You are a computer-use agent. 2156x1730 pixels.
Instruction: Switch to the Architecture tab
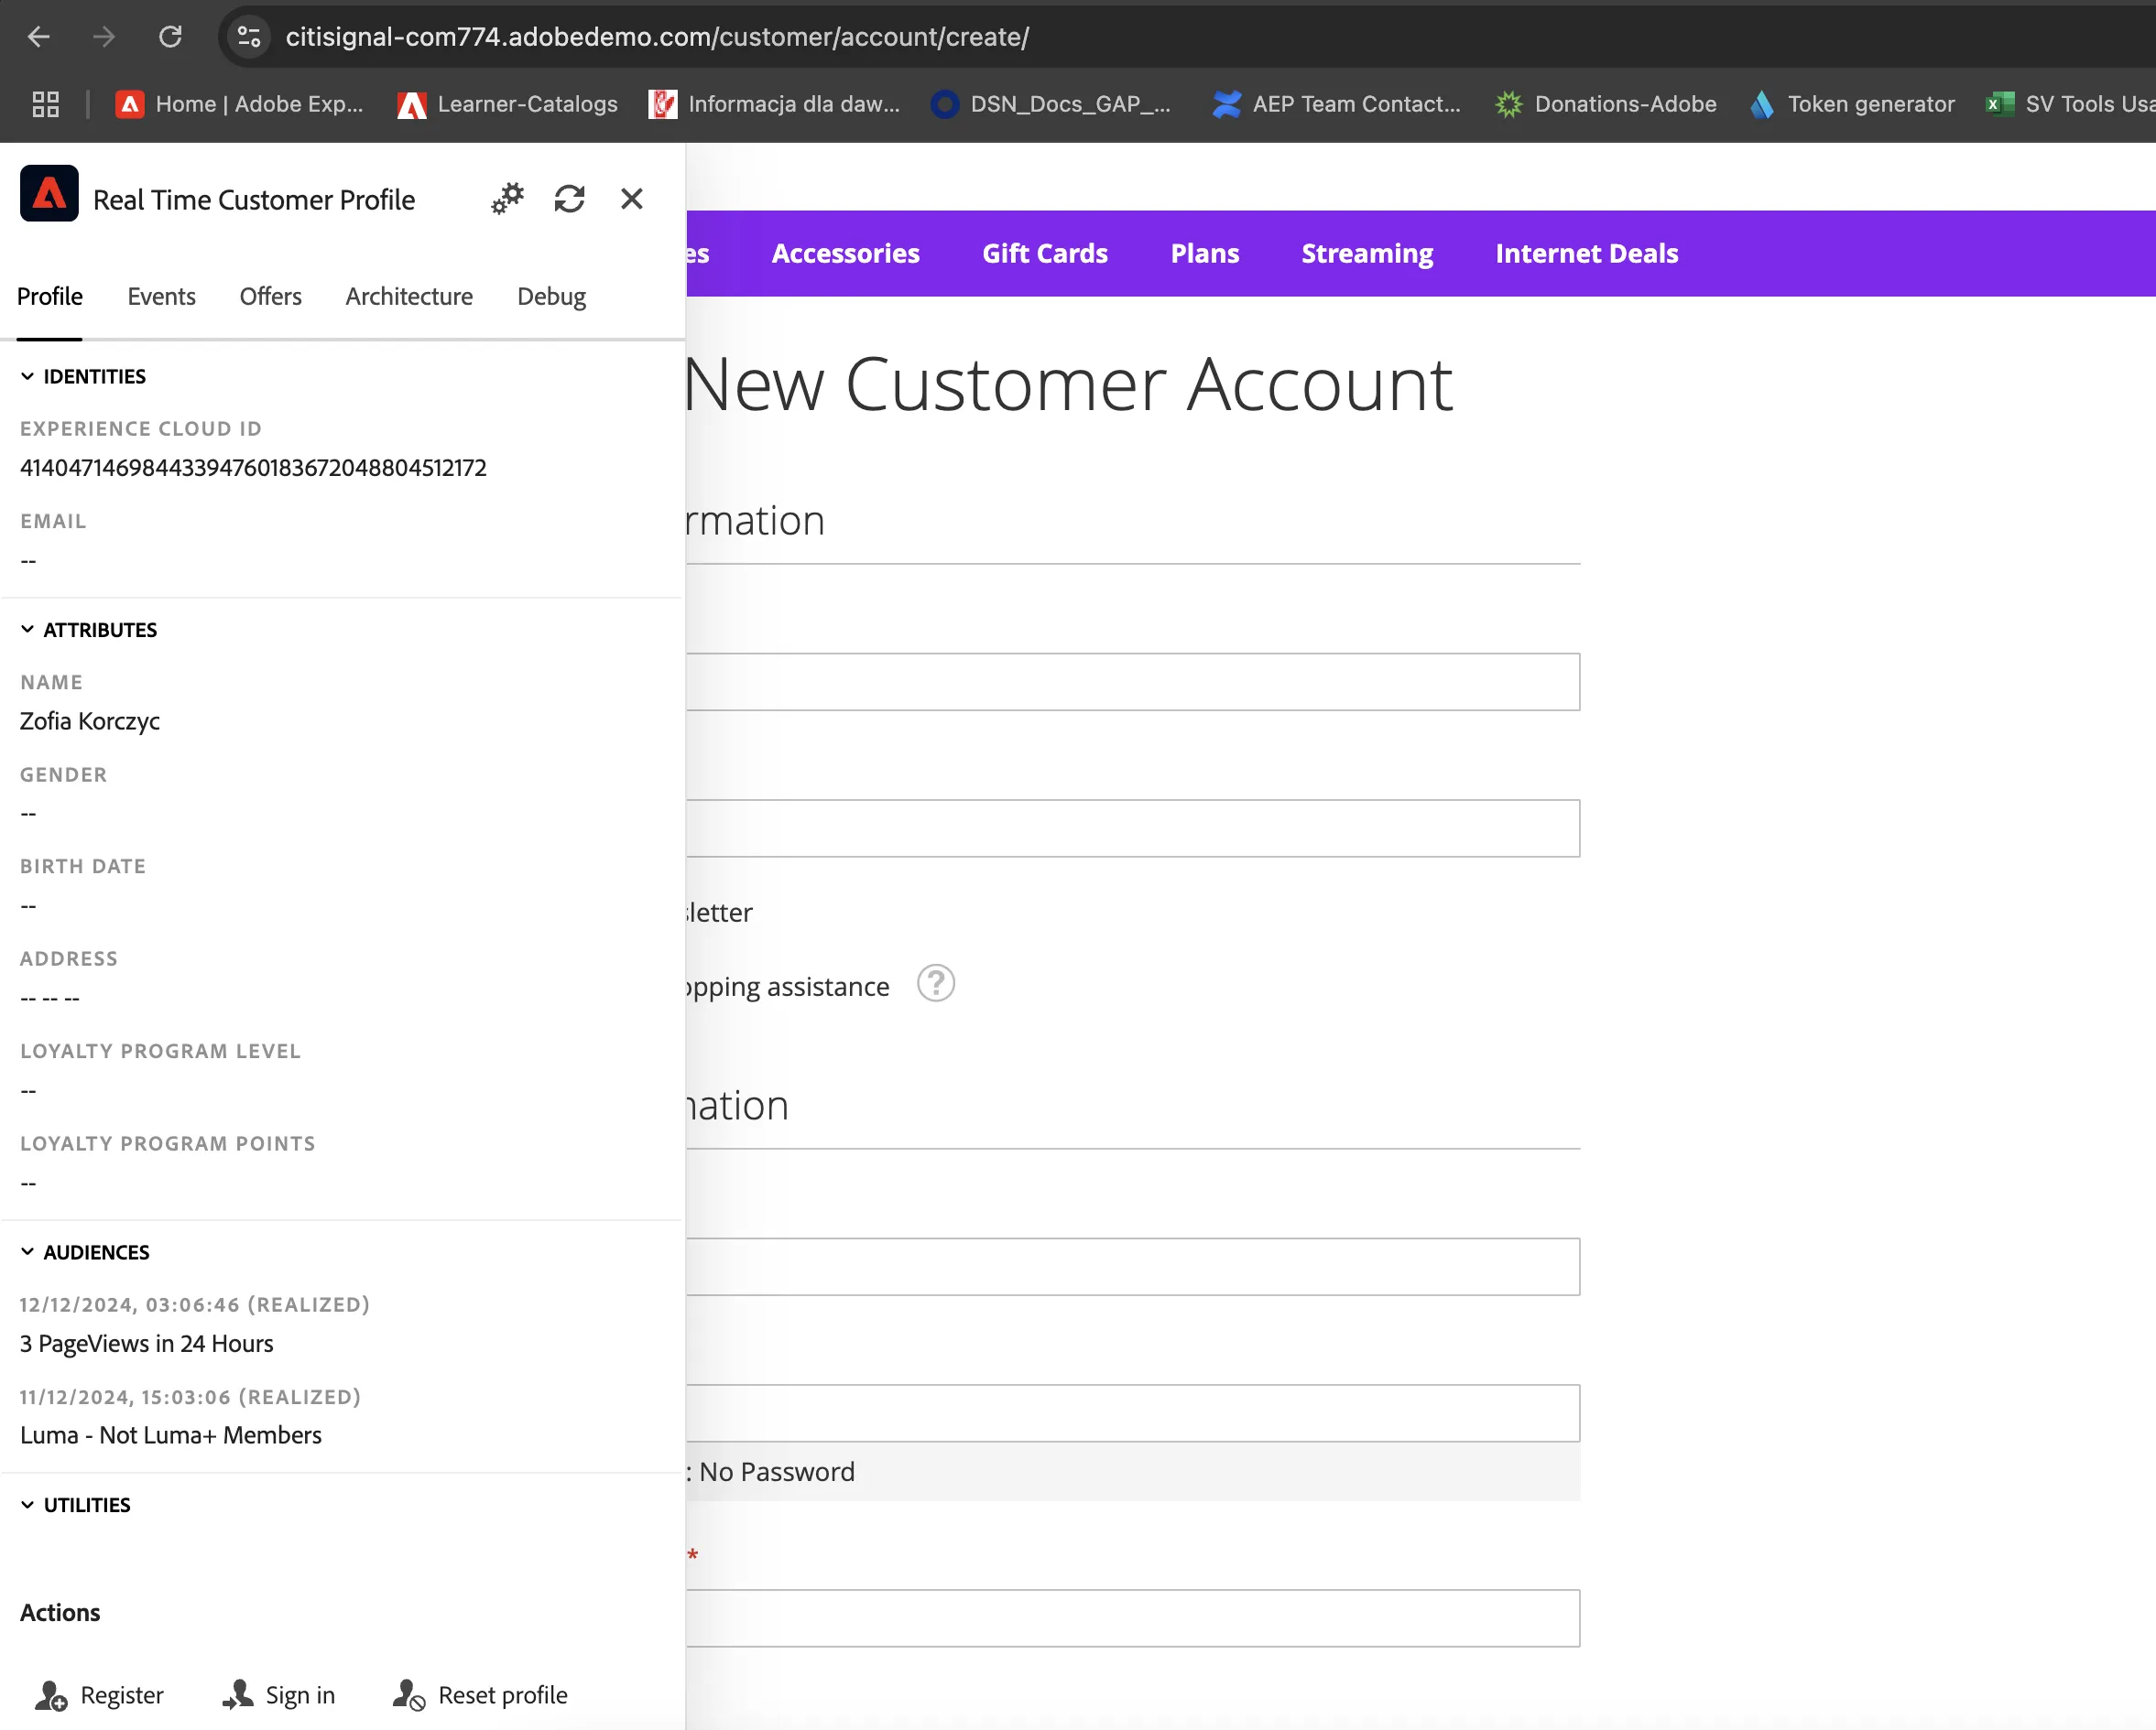pyautogui.click(x=409, y=297)
